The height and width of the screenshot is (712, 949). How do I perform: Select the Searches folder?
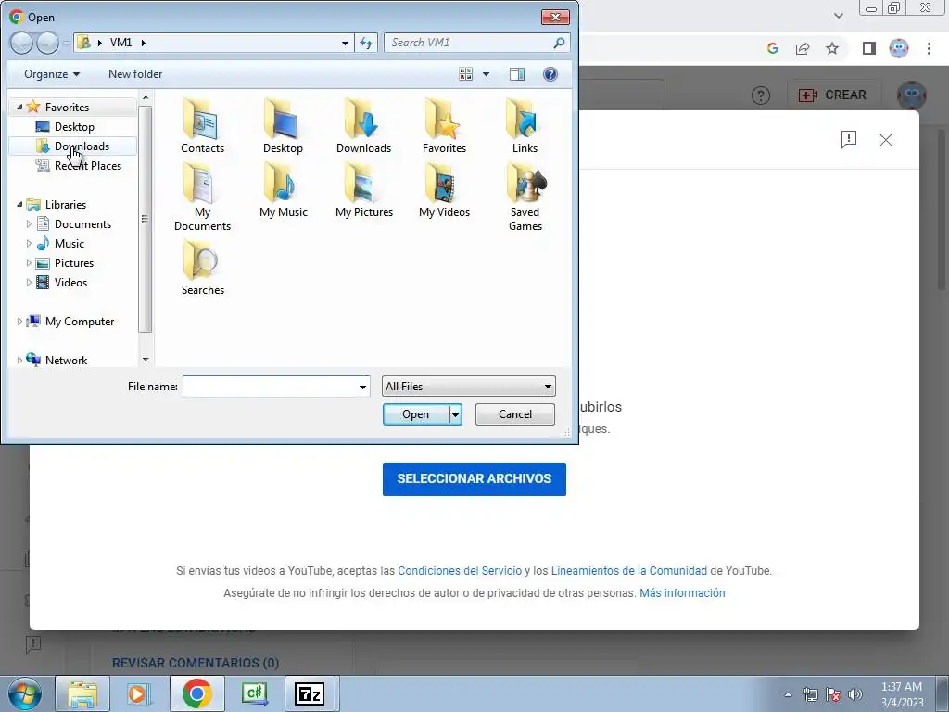202,268
